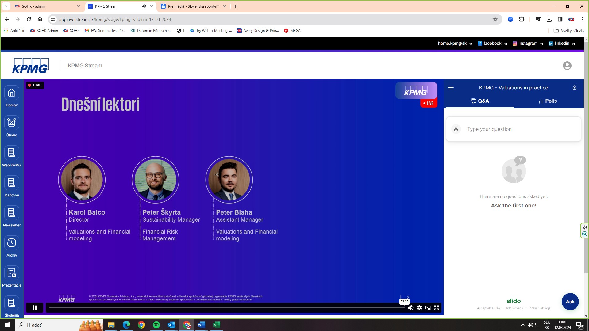
Task: Open the facebook link
Action: [x=492, y=44]
